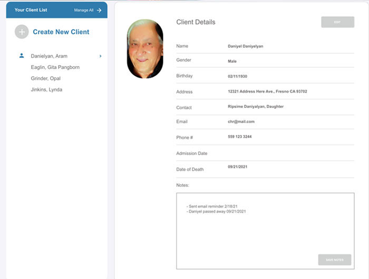Select client Eaglin, Gita Pangborn

tap(55, 67)
